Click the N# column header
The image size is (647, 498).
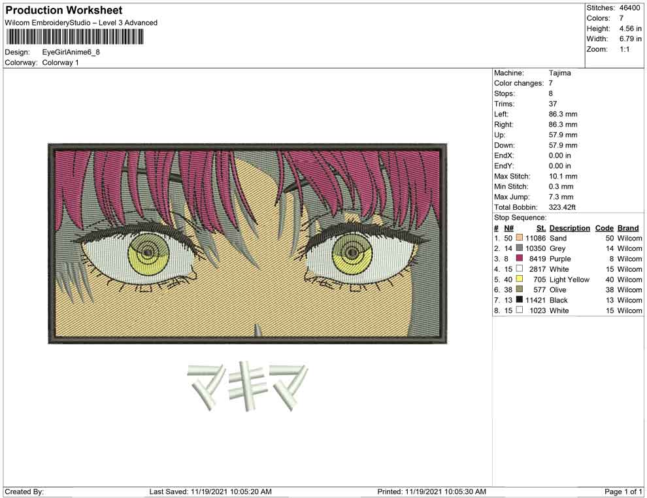(x=508, y=227)
